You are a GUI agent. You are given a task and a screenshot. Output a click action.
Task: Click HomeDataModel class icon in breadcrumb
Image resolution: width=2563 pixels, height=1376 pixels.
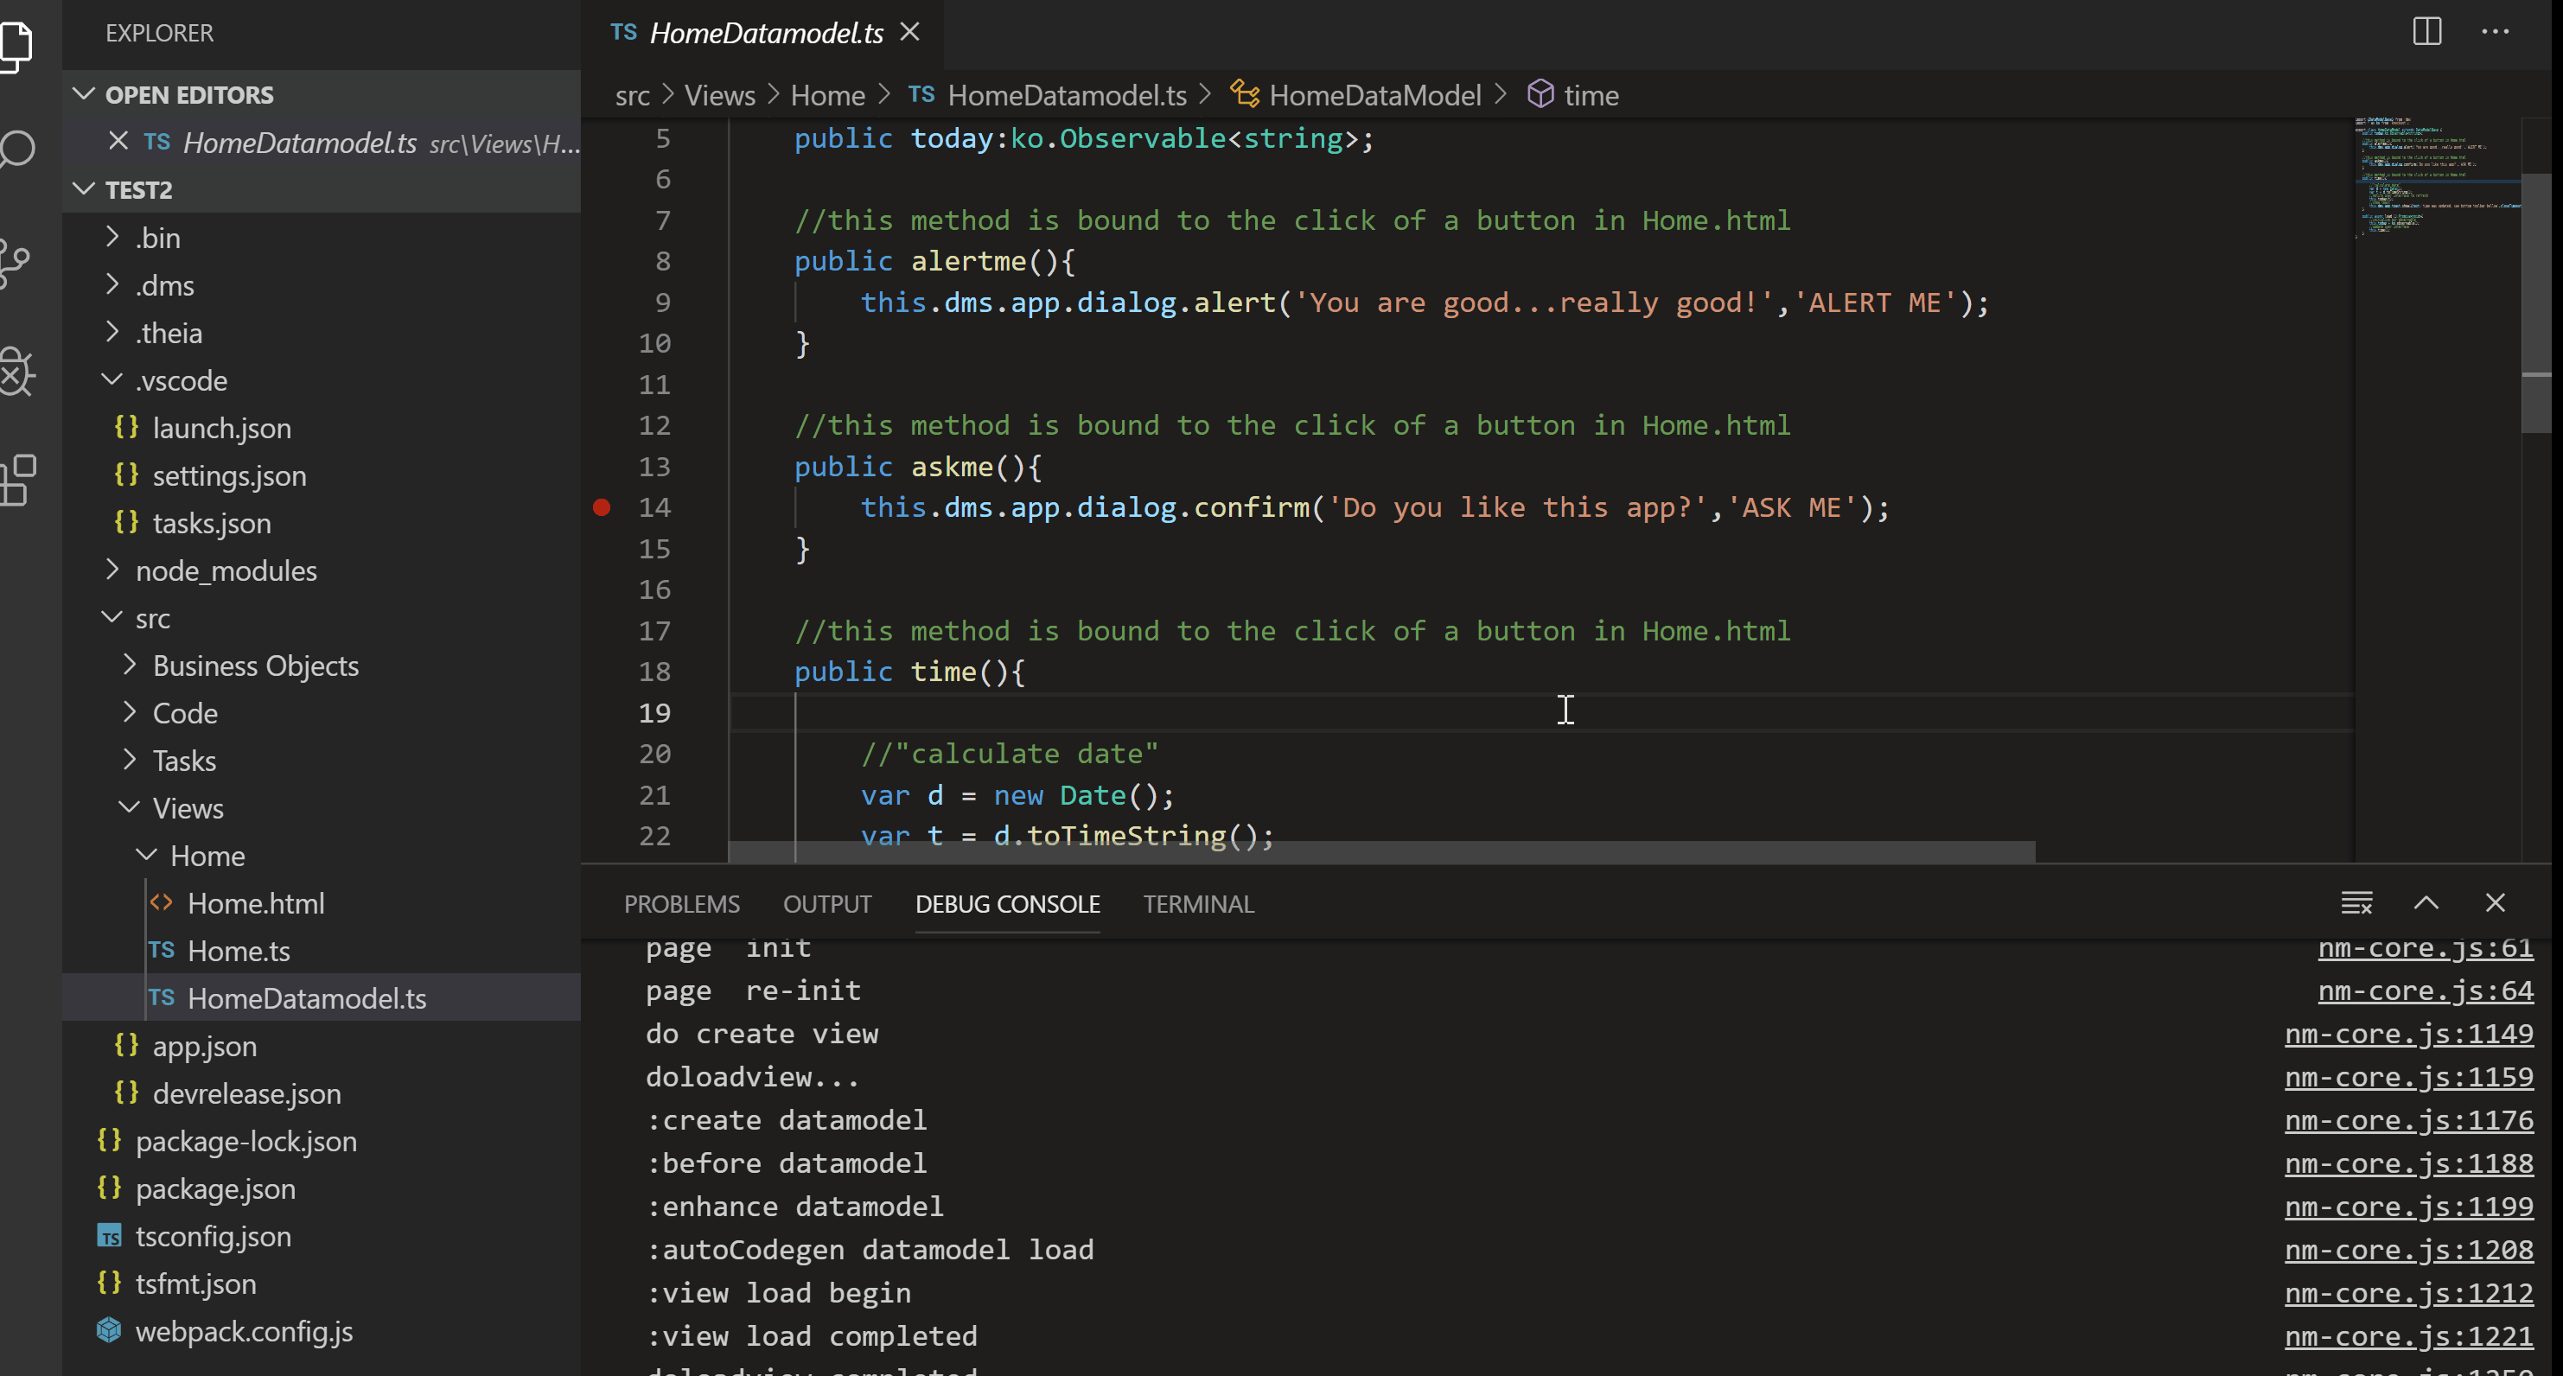click(1245, 94)
